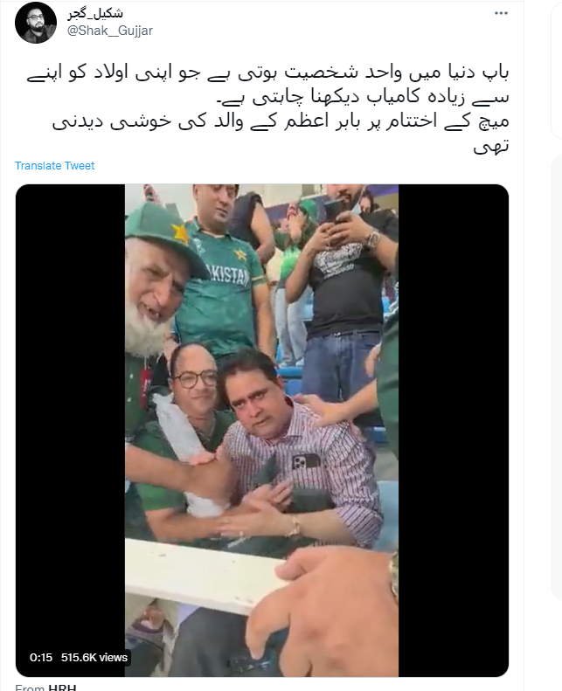Image resolution: width=562 pixels, height=691 pixels.
Task: Click the Urdu display name شکیل_گجر
Action: (95, 13)
